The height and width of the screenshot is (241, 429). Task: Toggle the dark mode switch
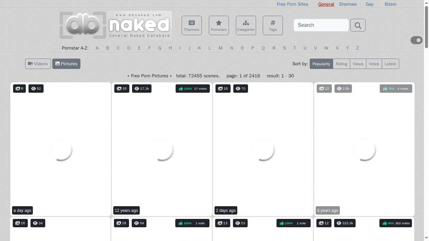click(416, 40)
